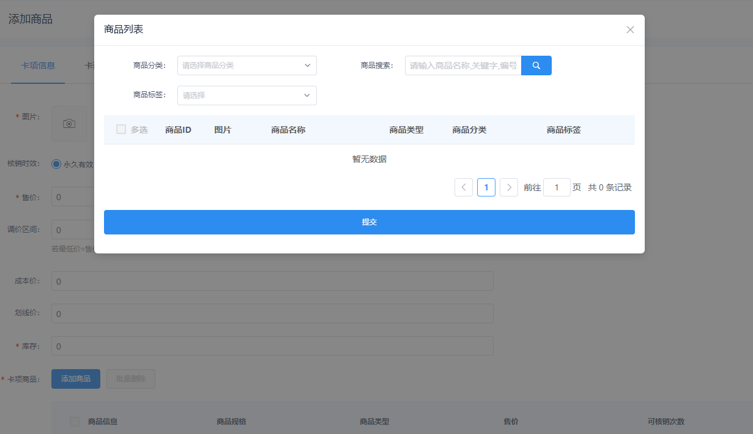Click the 批量删除 button
The width and height of the screenshot is (753, 434).
pos(131,379)
